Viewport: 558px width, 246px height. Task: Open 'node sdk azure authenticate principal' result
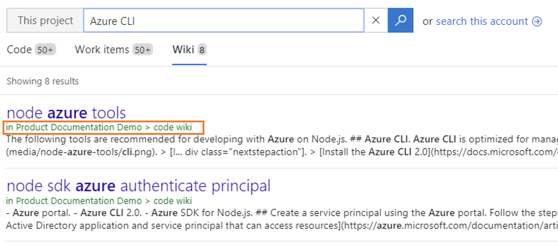pyautogui.click(x=139, y=186)
